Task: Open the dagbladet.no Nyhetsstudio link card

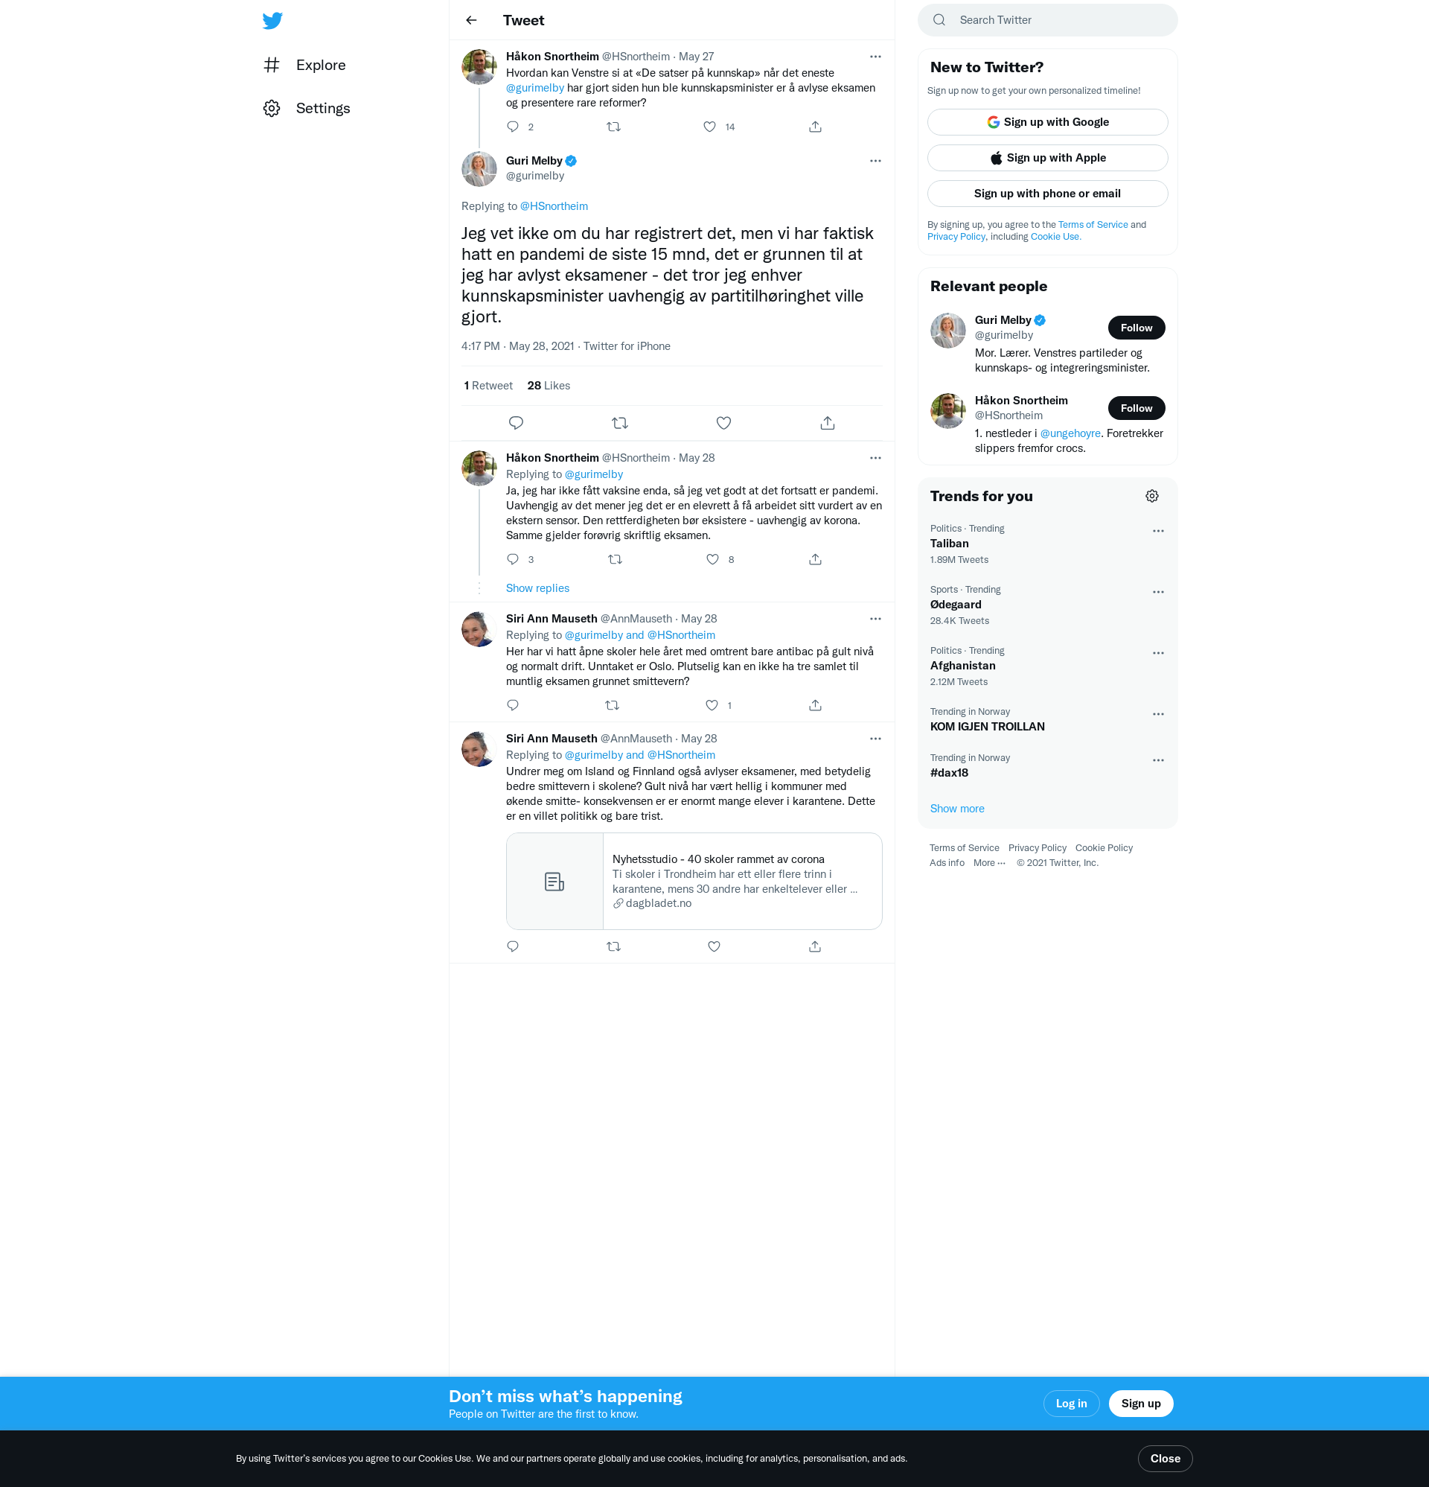Action: pos(694,882)
